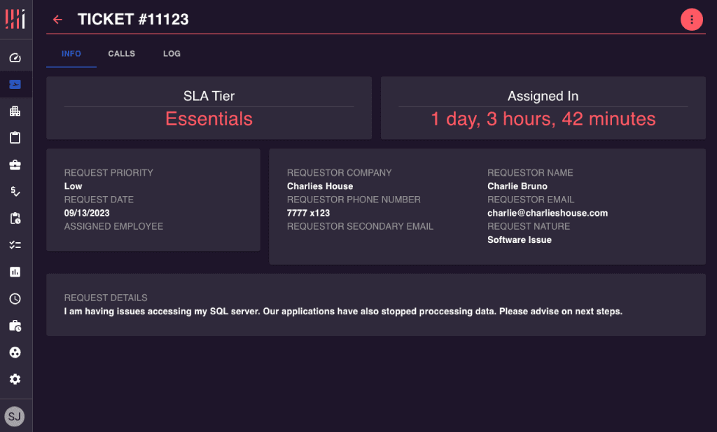Click the dollar sign checkmark icon
This screenshot has height=432, width=717.
[15, 191]
